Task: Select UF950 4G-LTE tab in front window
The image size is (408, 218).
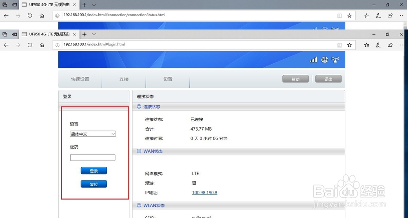Action: click(x=49, y=34)
